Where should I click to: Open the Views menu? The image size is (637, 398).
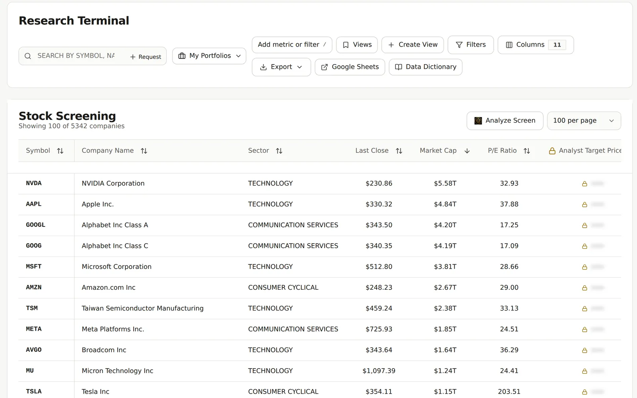[357, 45]
